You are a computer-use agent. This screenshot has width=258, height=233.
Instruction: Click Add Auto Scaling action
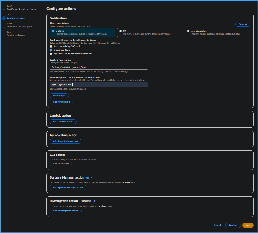65,141
